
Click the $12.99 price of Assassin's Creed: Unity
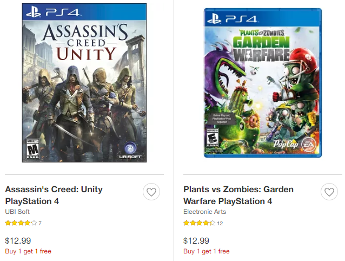pyautogui.click(x=18, y=240)
